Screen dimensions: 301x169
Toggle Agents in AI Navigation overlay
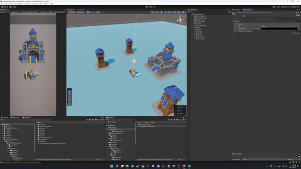pyautogui.click(x=179, y=111)
